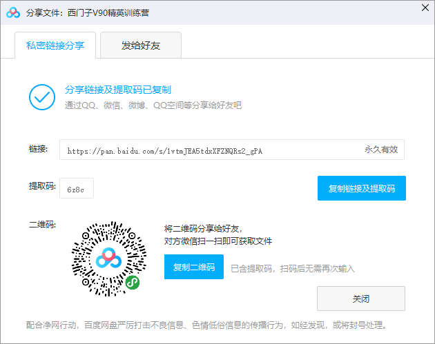Click the green mini-program badge on QR code
435x344 pixels.
(132, 282)
